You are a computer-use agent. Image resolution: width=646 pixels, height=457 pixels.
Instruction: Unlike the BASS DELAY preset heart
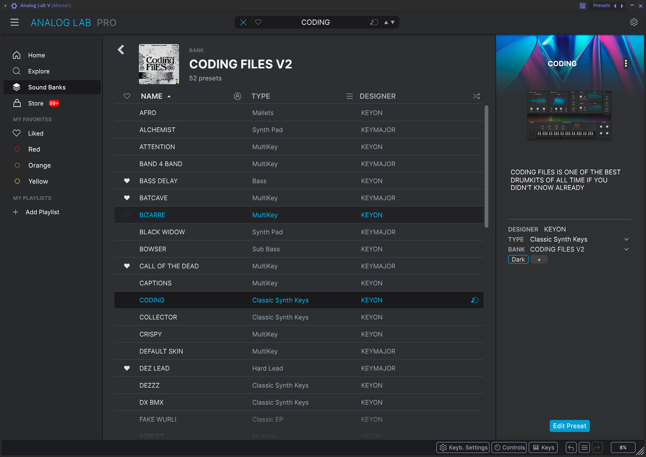tap(127, 181)
